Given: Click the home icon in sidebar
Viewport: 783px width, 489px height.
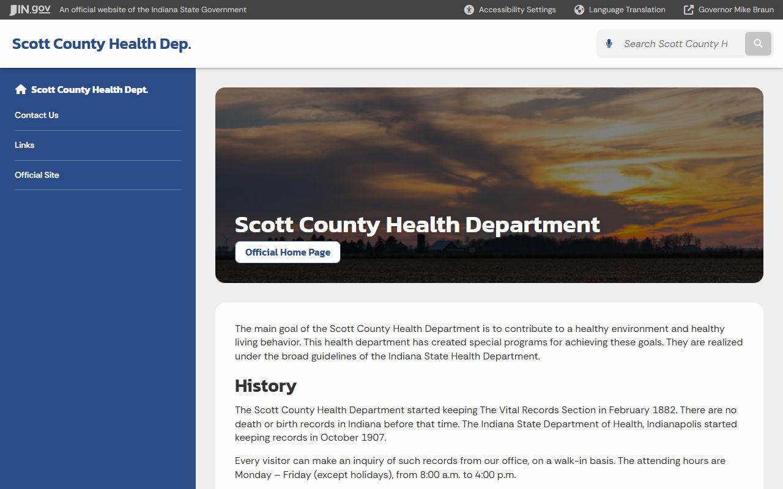Looking at the screenshot, I should pos(21,90).
